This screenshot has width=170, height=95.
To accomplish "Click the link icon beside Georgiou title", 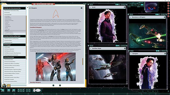I will [x=131, y=53].
